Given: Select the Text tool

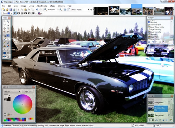Looking at the screenshot, I should click(5, 50).
